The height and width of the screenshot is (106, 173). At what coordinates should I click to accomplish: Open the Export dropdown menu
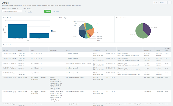pyautogui.click(x=163, y=2)
